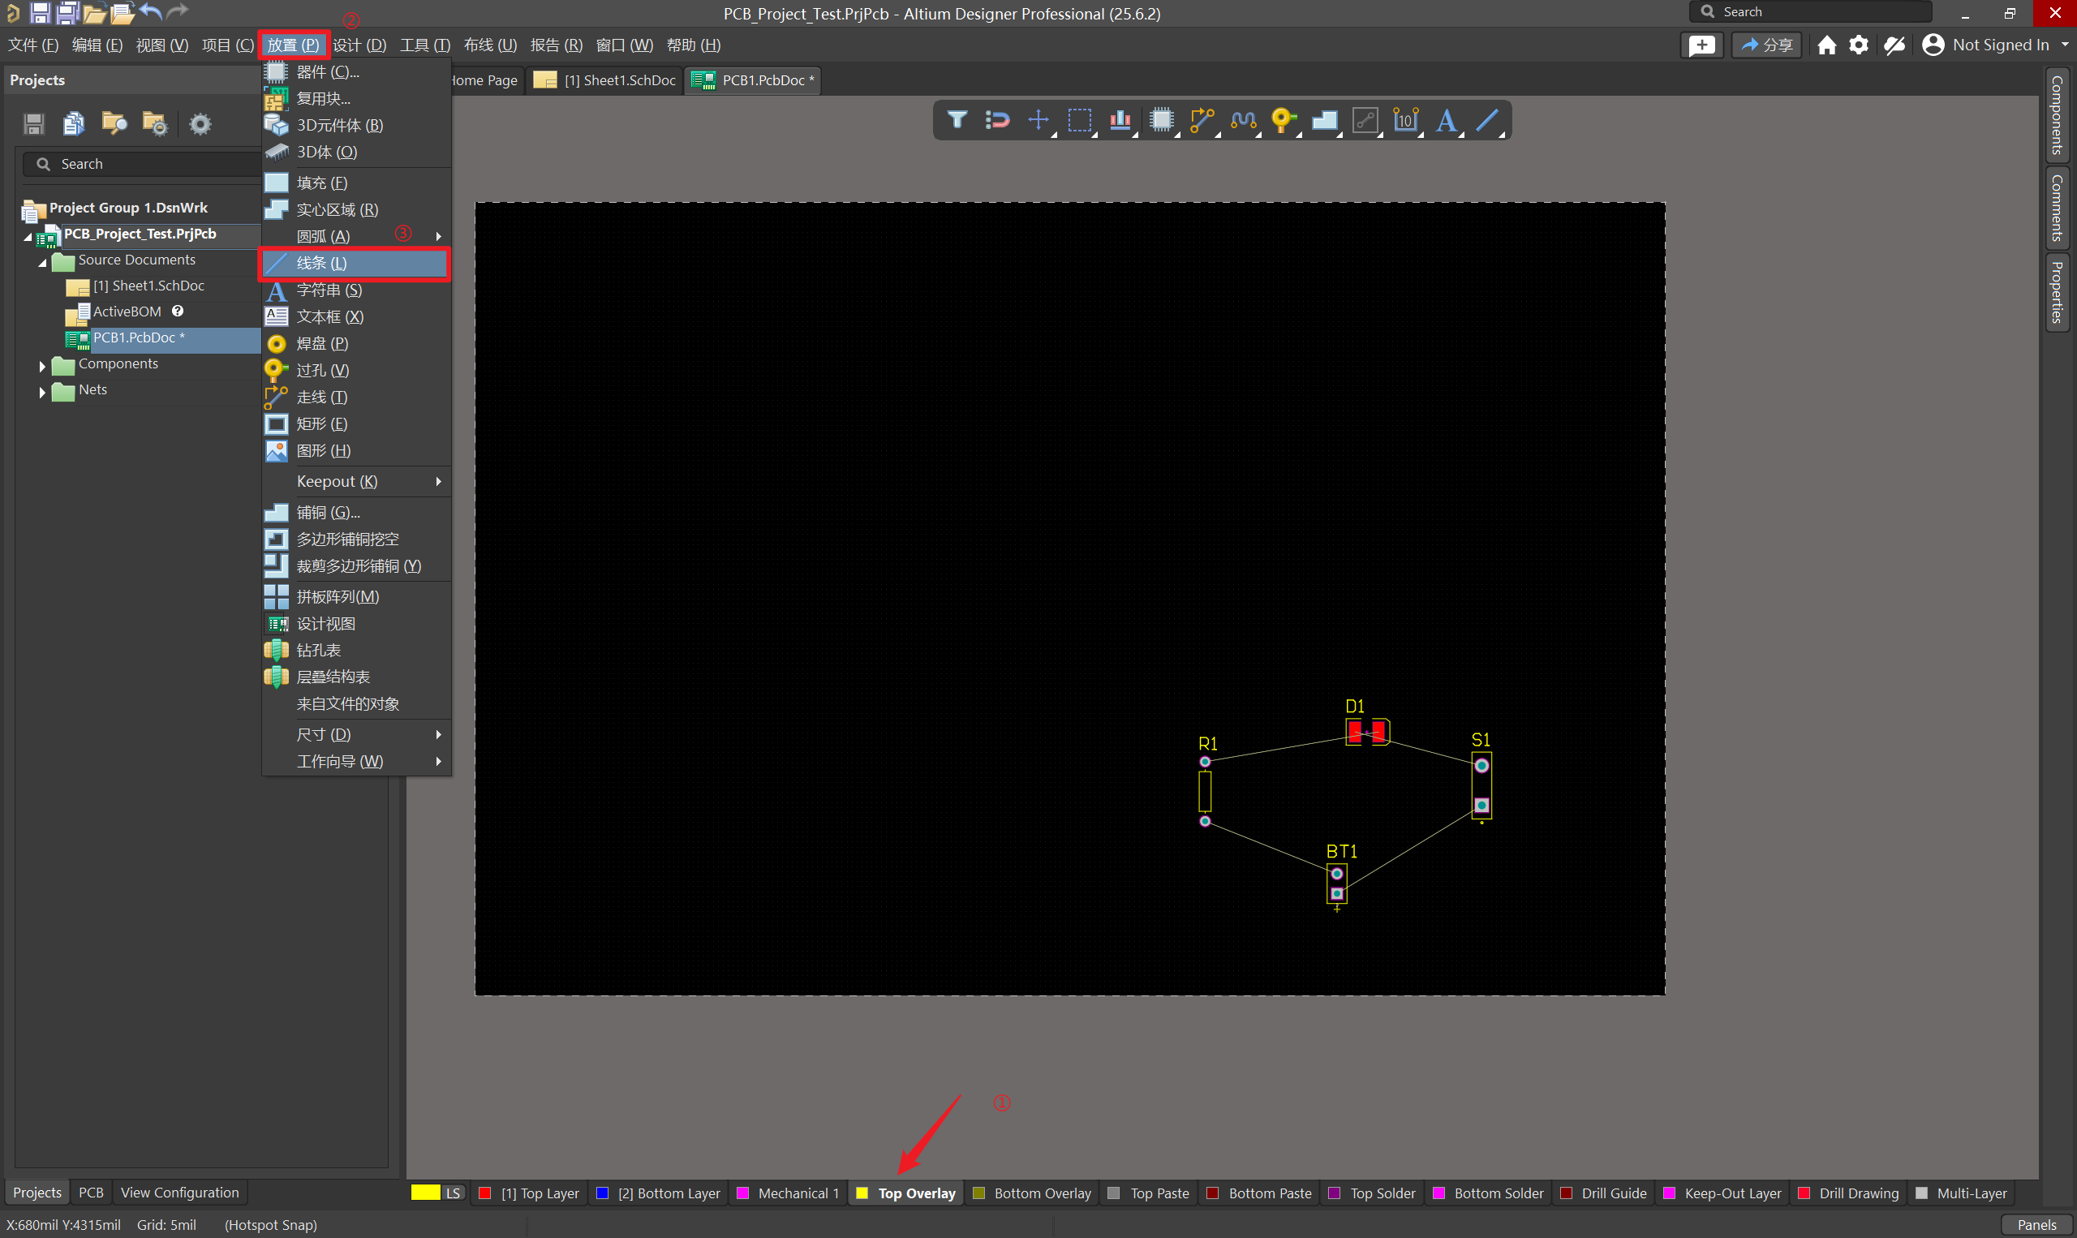Click the place component chip toolbar icon
2077x1238 pixels.
[1160, 120]
